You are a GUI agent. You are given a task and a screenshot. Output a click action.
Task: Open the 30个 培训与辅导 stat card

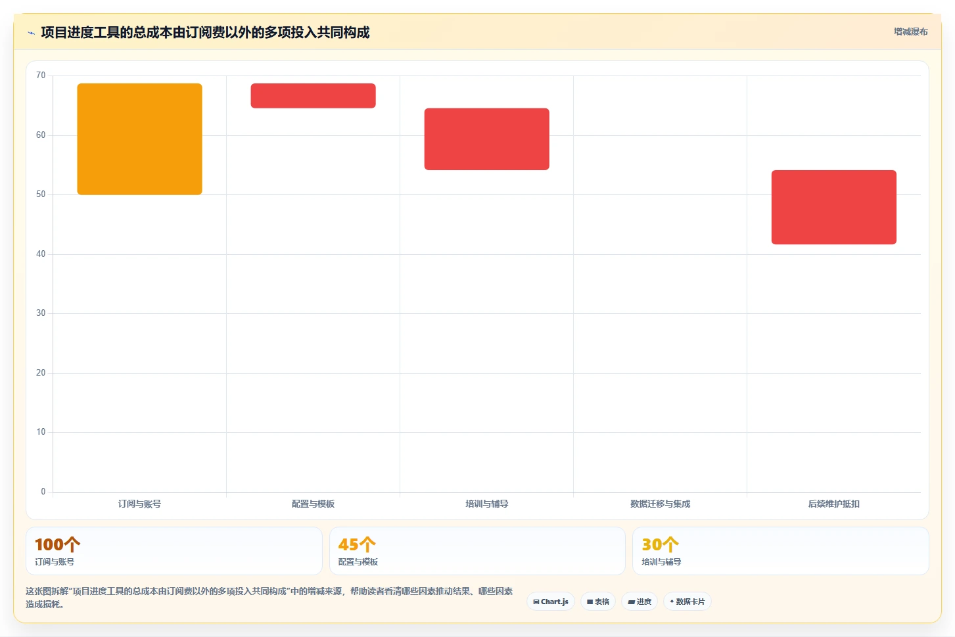tap(781, 551)
